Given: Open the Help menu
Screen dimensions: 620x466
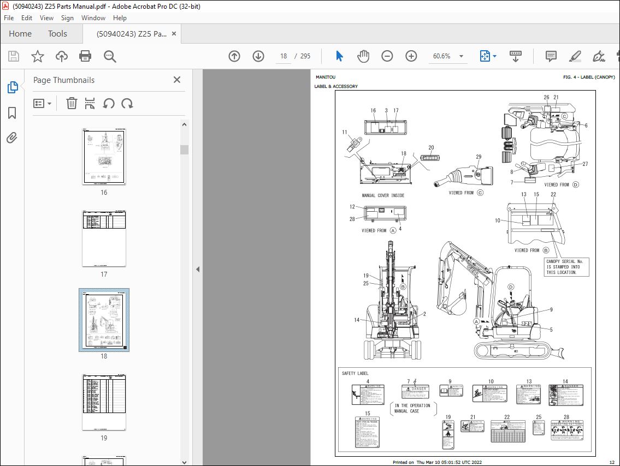Looking at the screenshot, I should (120, 18).
